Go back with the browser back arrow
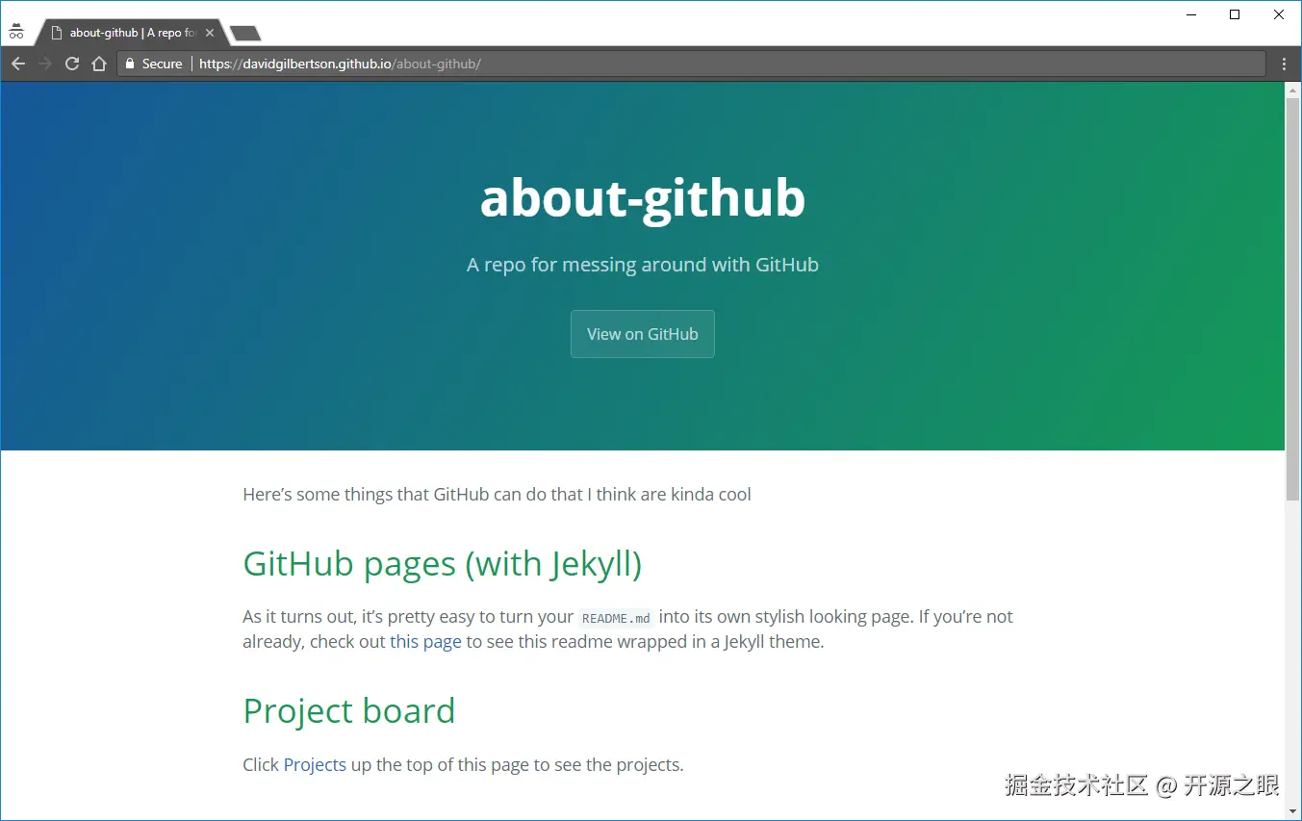 (17, 64)
